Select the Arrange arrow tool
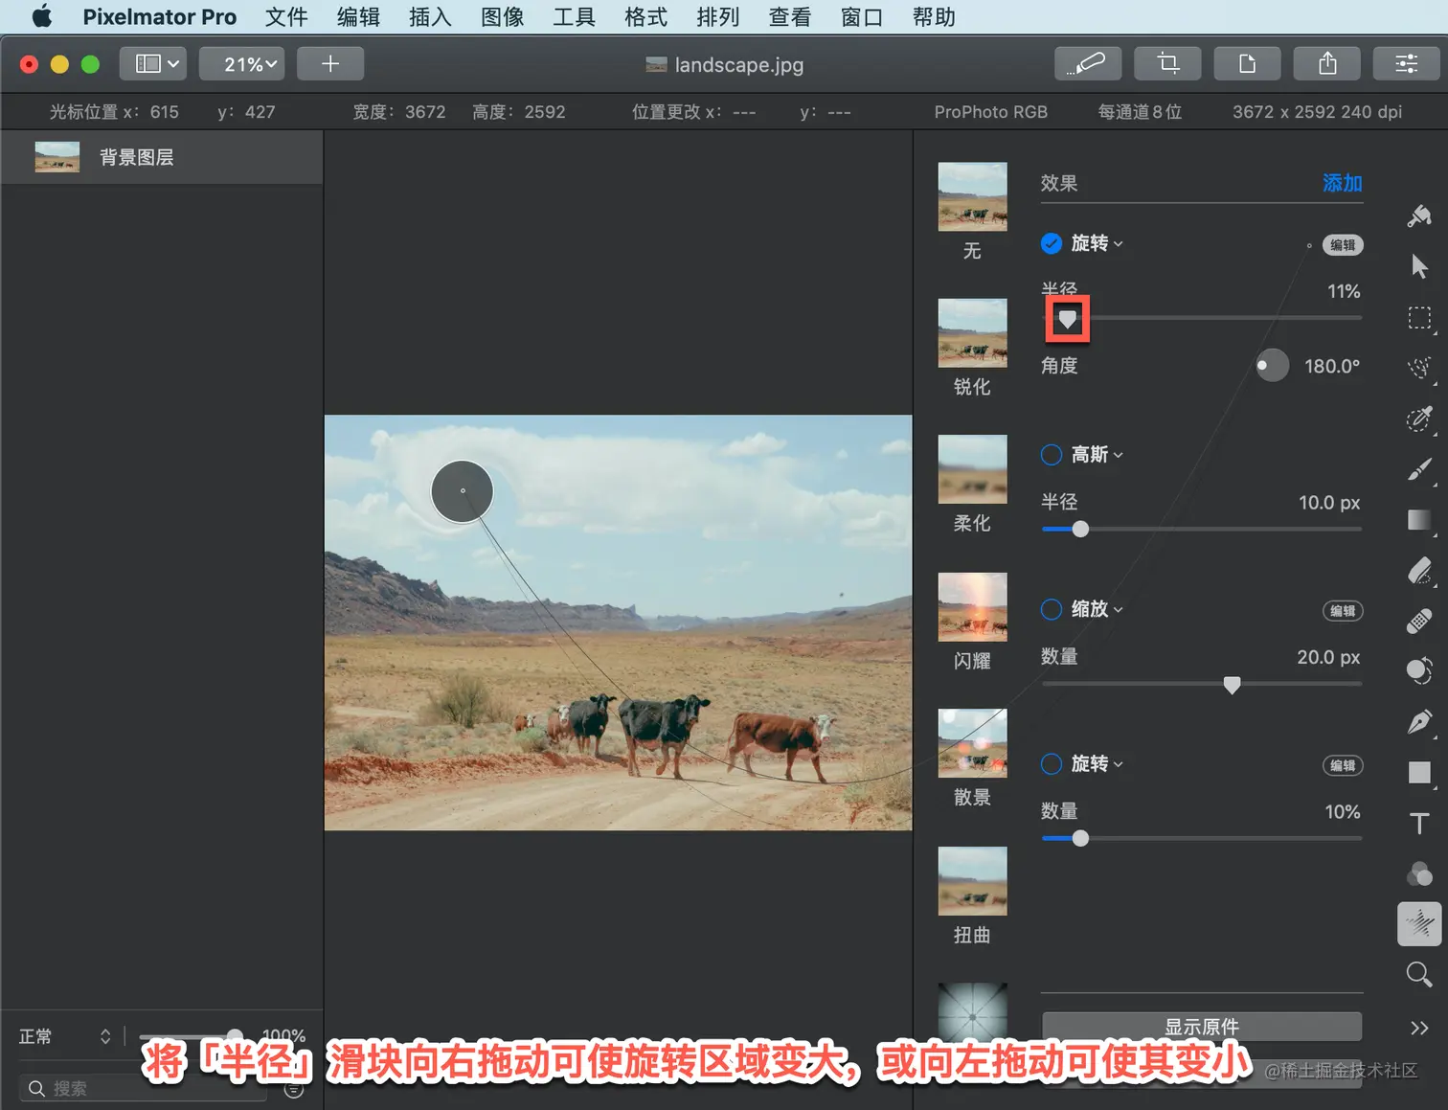Screen dimensions: 1448x1110 pyautogui.click(x=1419, y=266)
